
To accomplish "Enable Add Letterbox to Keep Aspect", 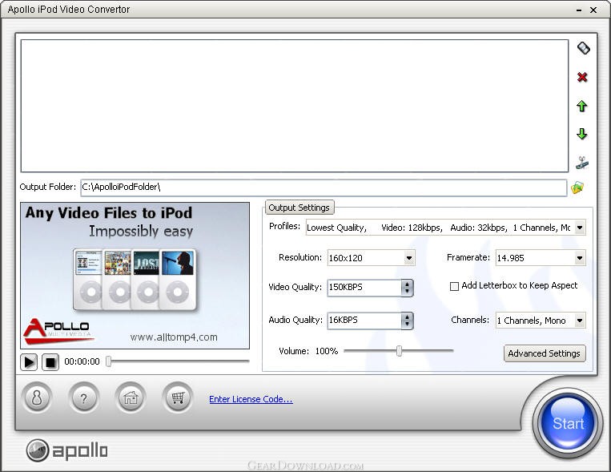I will point(454,286).
